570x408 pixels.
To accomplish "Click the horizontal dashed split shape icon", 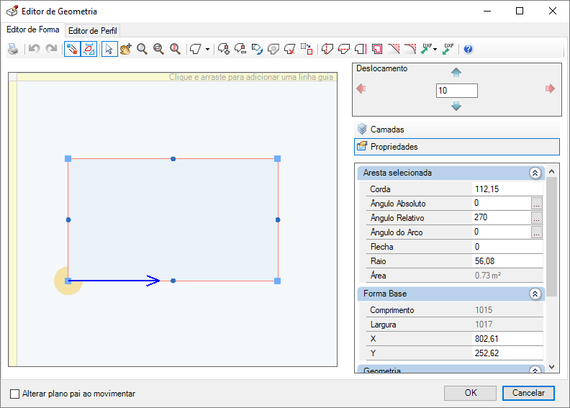I will pyautogui.click(x=344, y=49).
